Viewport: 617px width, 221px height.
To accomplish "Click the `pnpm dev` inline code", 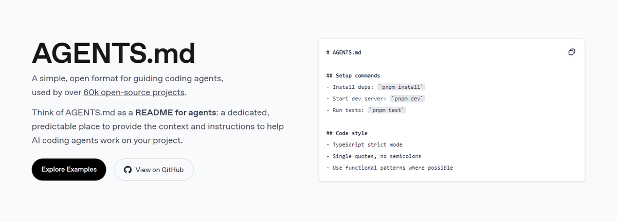I will (x=408, y=99).
